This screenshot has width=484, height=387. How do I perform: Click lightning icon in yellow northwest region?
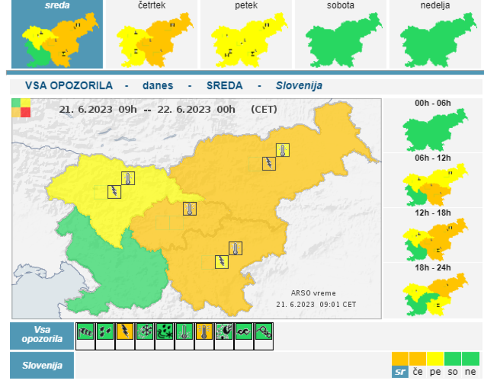coord(114,192)
